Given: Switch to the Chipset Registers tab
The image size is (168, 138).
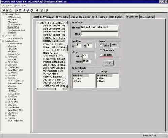Looking at the screenshot, I should coord(80,17).
